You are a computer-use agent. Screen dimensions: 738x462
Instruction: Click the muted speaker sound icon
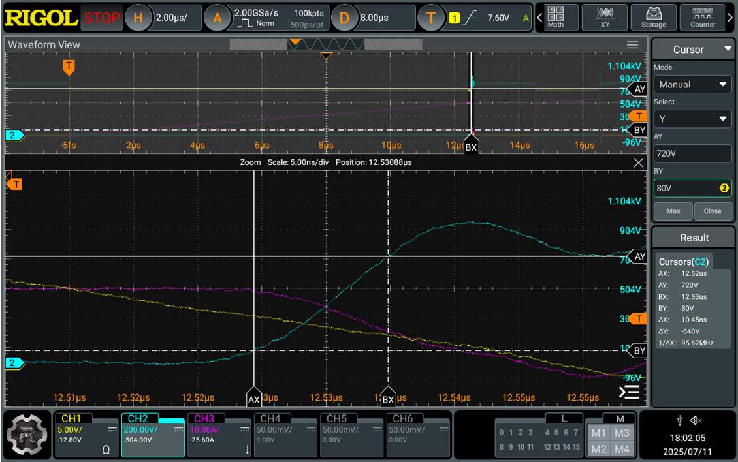[696, 420]
